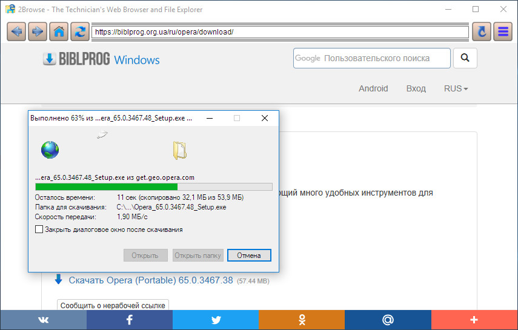
Task: Minimize the download dialog
Action: coord(210,118)
